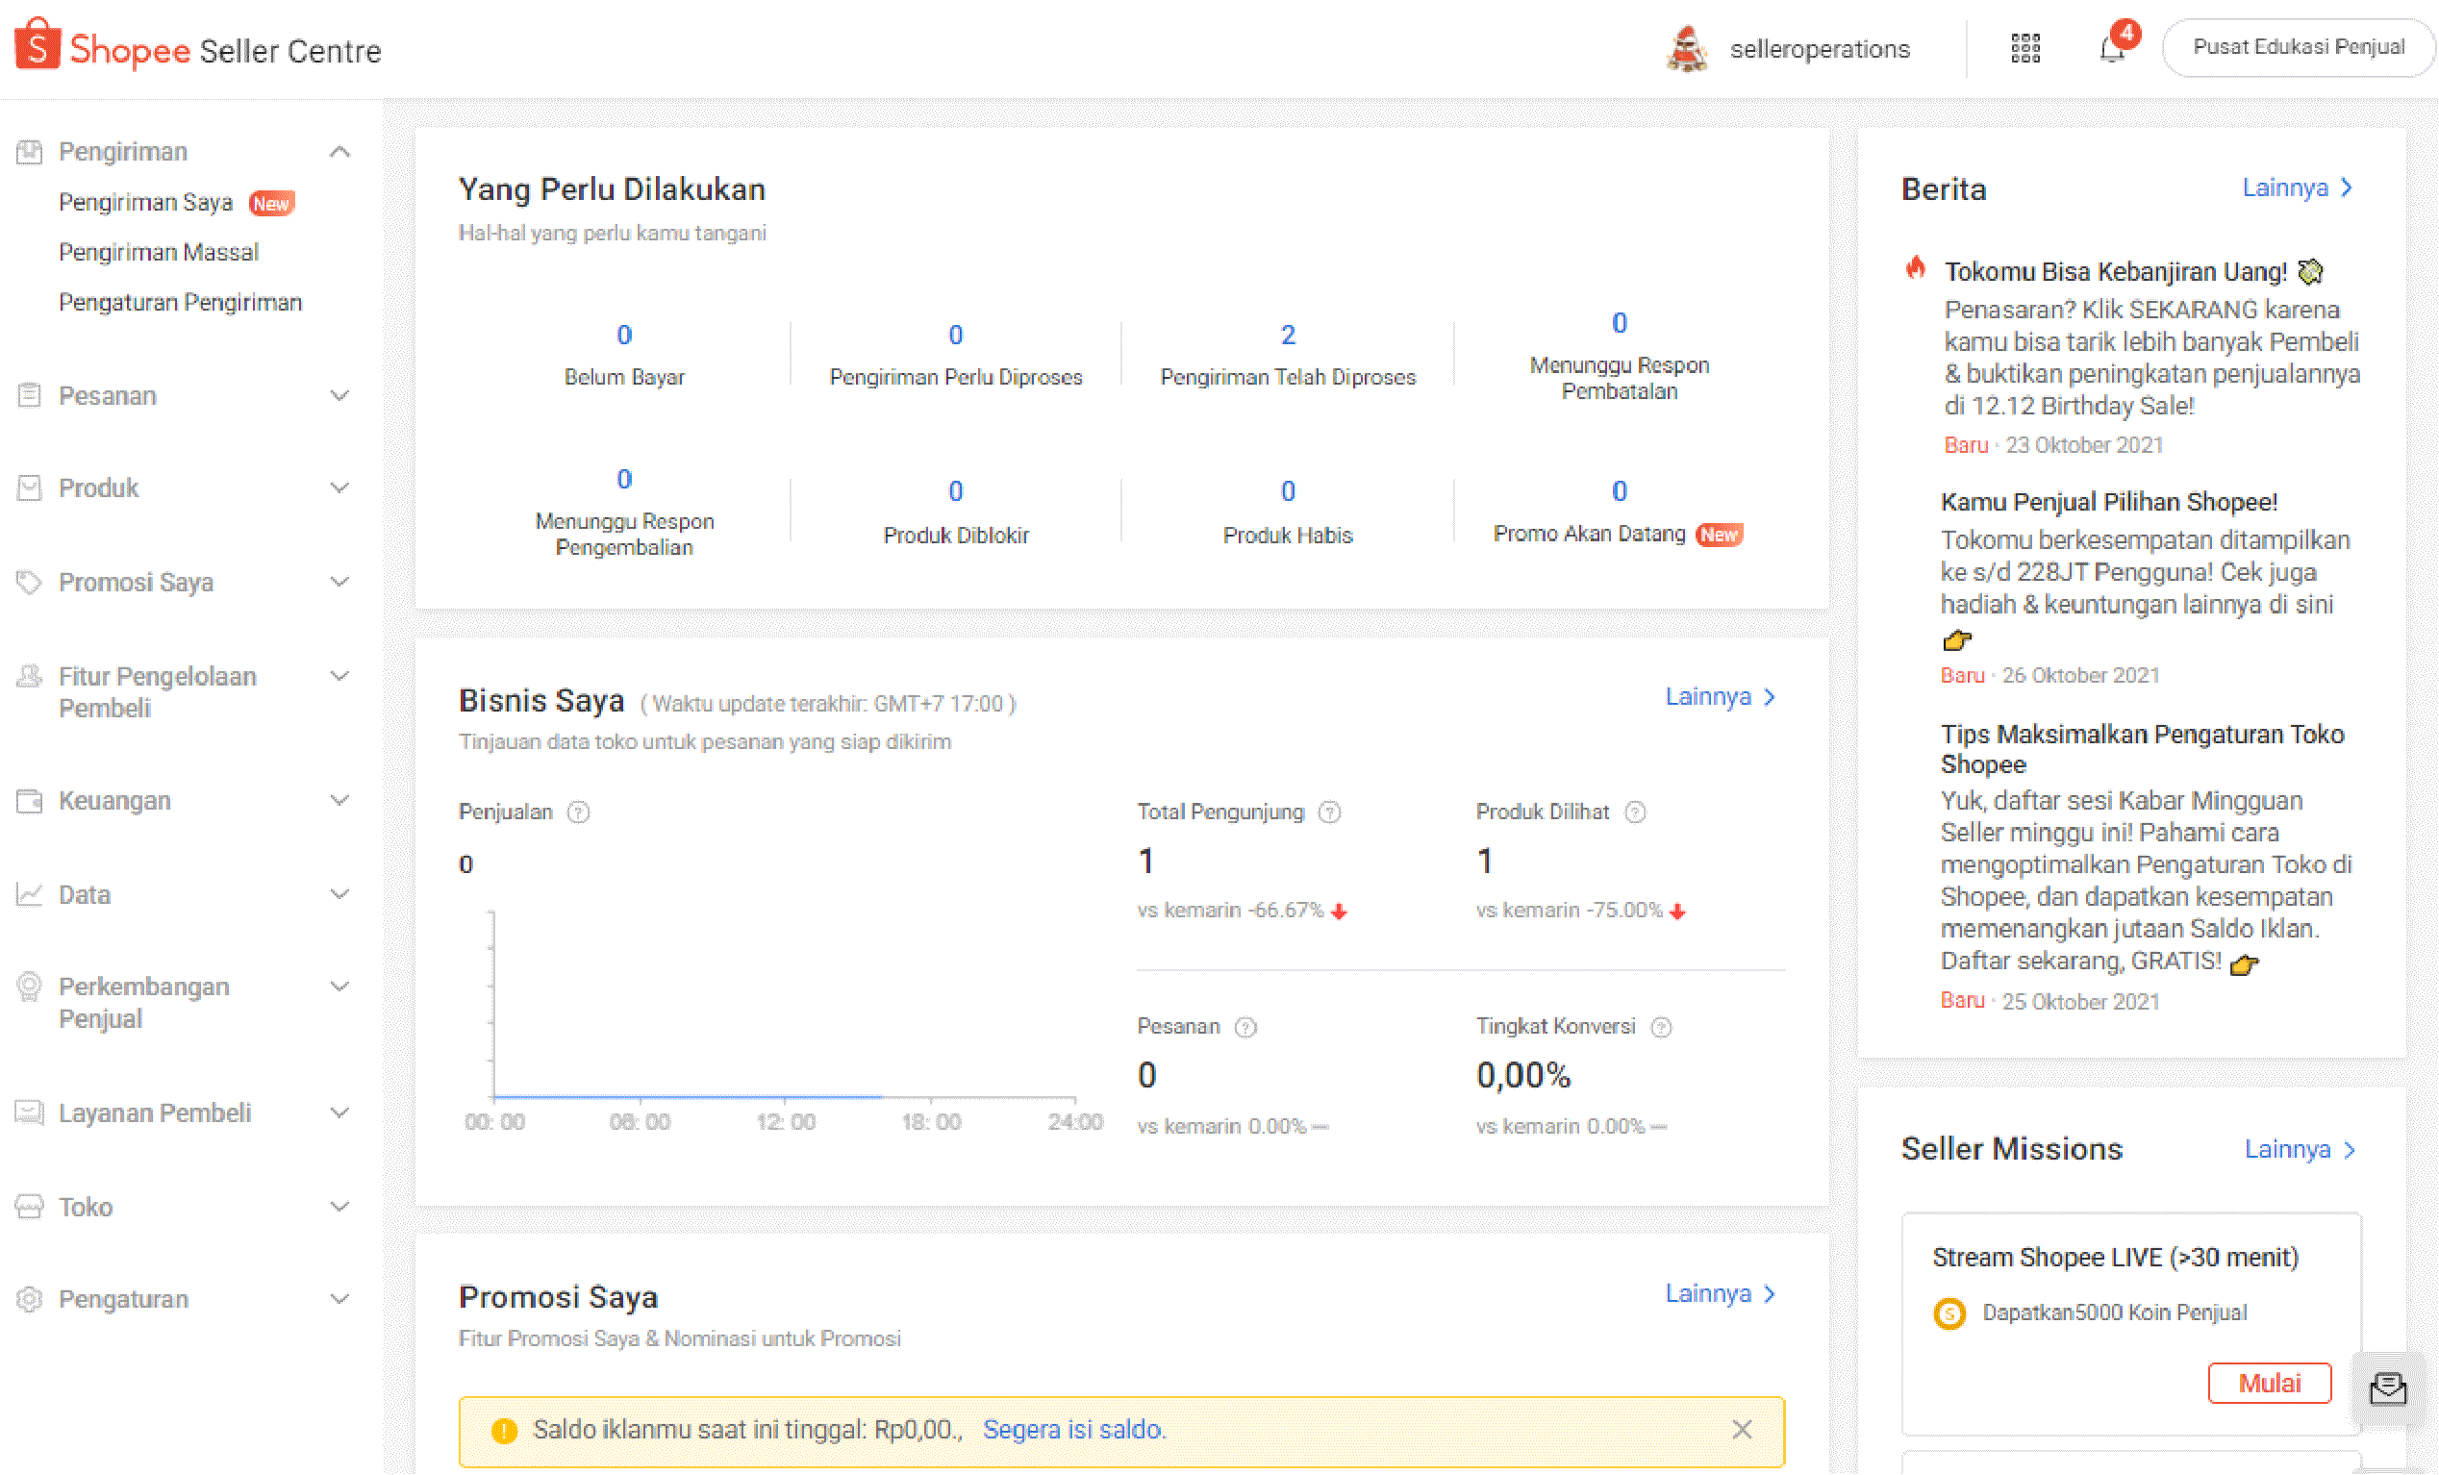
Task: Click the notification bell icon
Action: (x=2112, y=48)
